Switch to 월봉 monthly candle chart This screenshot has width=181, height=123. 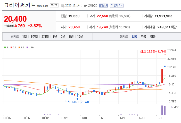pyautogui.click(x=153, y=37)
